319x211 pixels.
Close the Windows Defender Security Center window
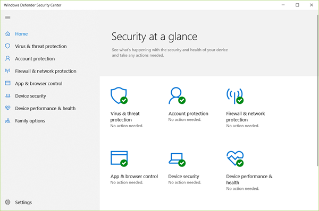[311, 5]
